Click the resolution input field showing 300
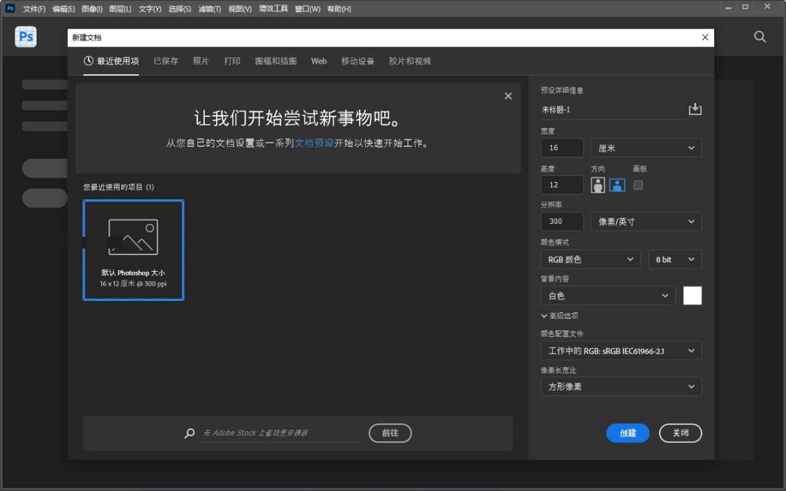This screenshot has width=786, height=491. click(x=562, y=221)
